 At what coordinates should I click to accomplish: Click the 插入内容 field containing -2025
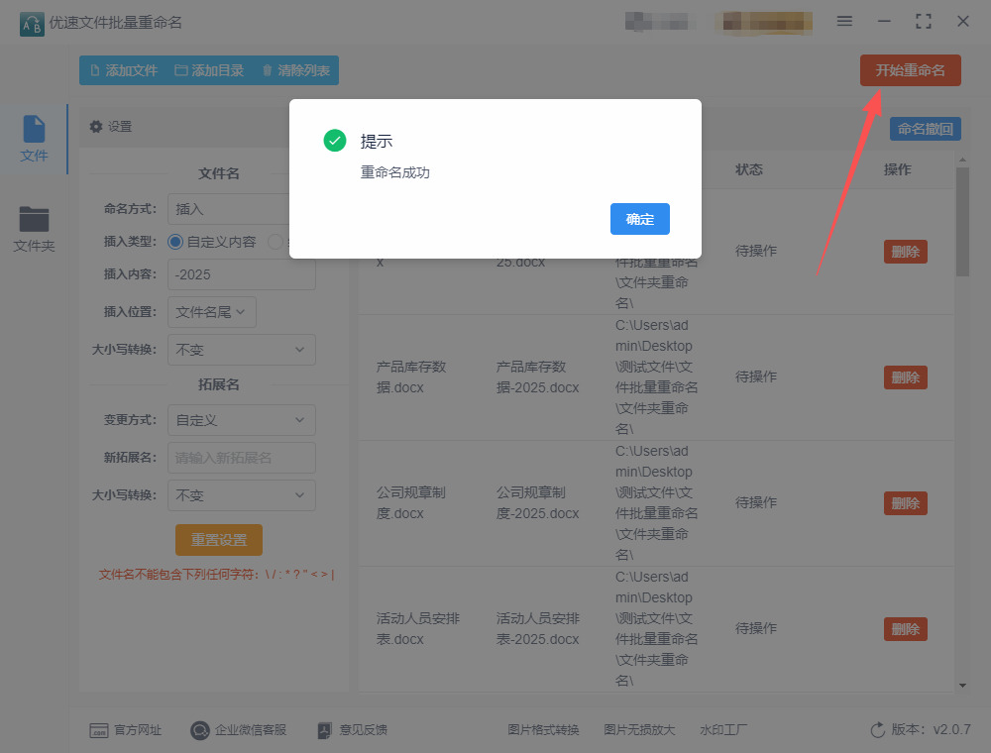tap(242, 274)
